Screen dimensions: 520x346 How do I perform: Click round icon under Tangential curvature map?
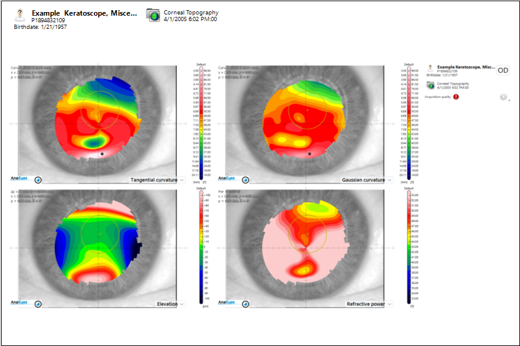(38, 179)
